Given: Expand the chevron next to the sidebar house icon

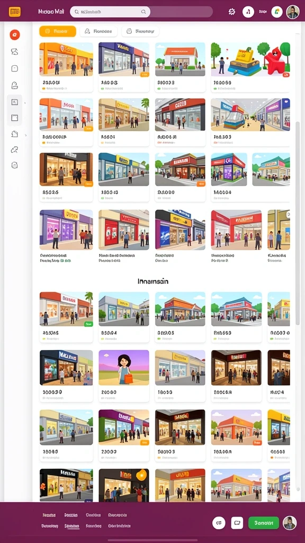Looking at the screenshot, I should click(x=25, y=134).
